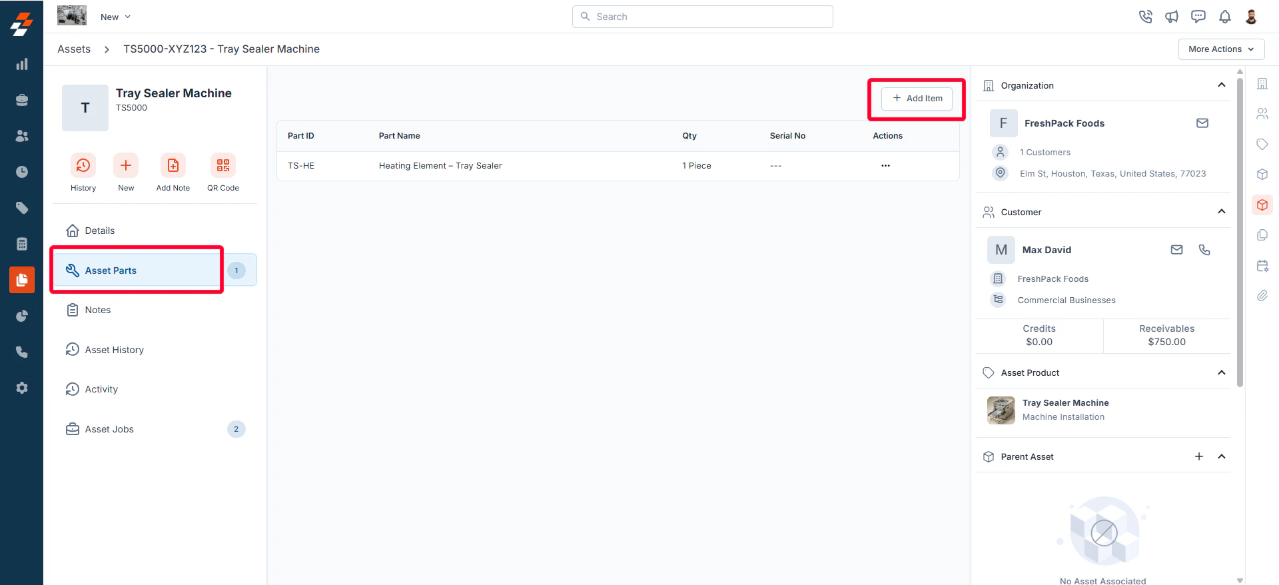Click the Add Item button
The image size is (1279, 585).
click(x=917, y=99)
